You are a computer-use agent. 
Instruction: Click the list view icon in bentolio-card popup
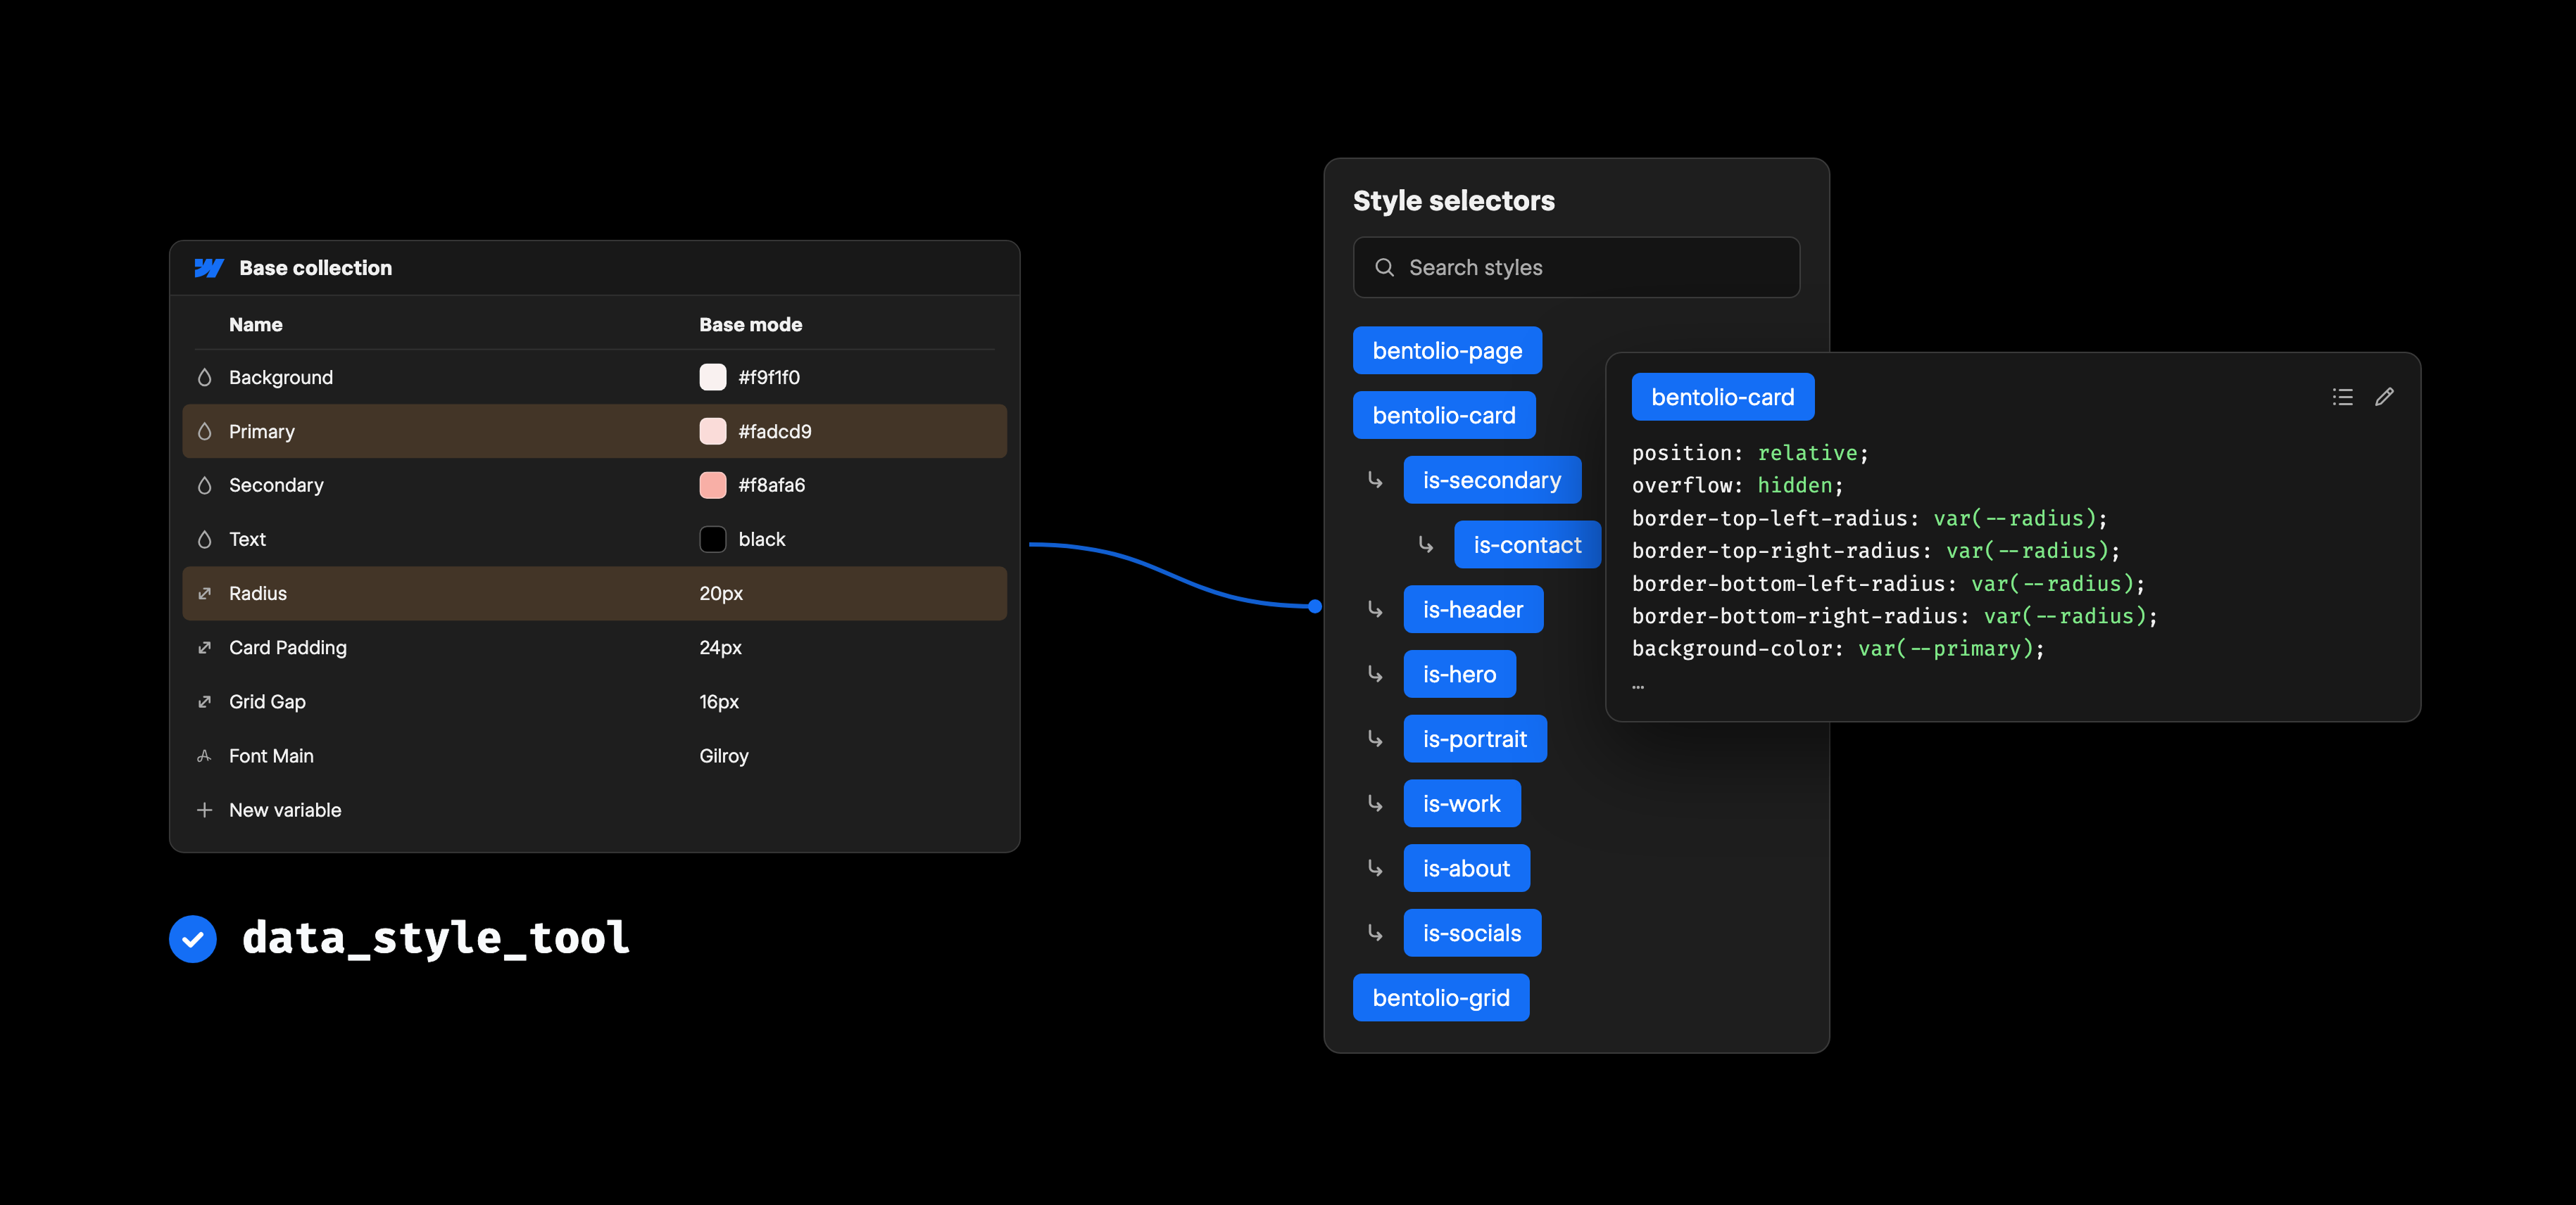click(x=2342, y=397)
